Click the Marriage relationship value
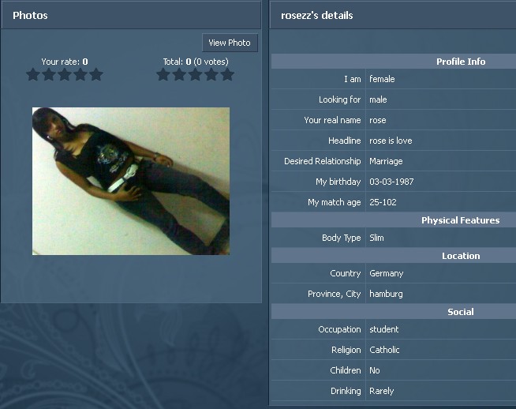The image size is (516, 409). click(x=386, y=161)
